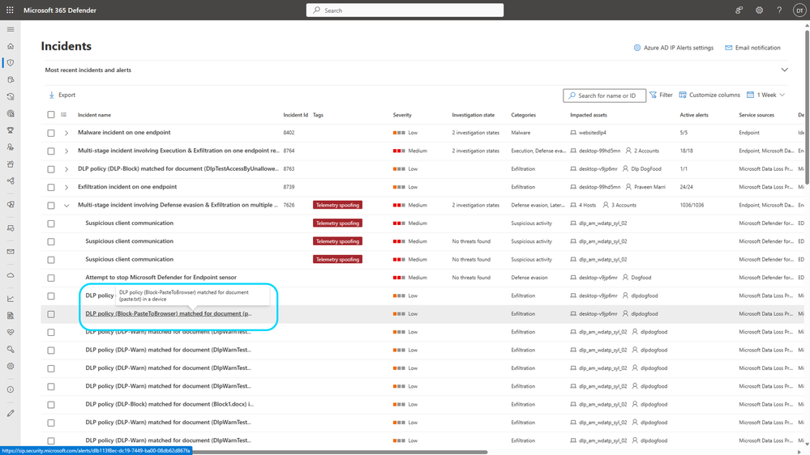This screenshot has width=810, height=455.
Task: Open Health heart icon in sidebar
Action: click(x=11, y=332)
